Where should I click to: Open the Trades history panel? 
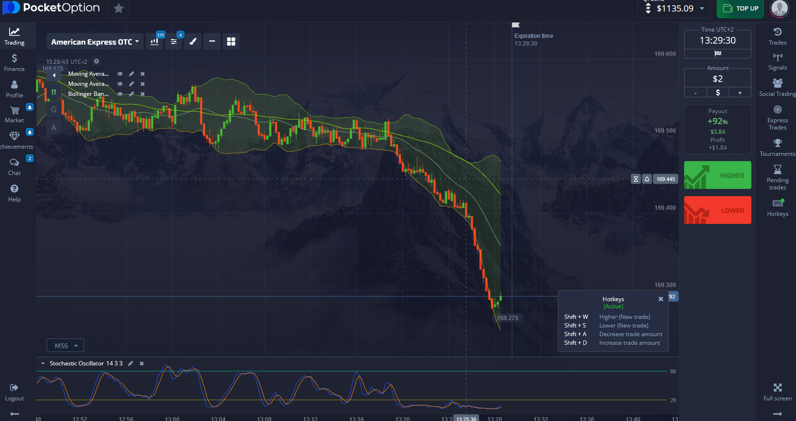click(777, 36)
